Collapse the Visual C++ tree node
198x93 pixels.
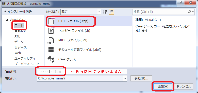point(7,20)
